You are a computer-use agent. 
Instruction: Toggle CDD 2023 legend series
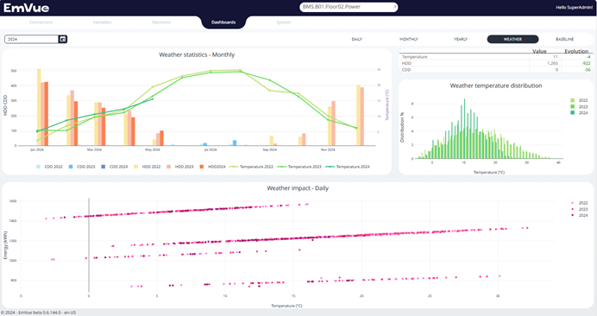tap(82, 167)
